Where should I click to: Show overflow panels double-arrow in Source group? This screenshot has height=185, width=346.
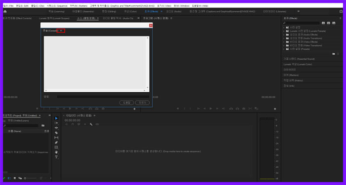[138, 18]
